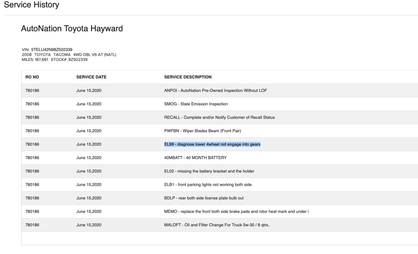Click the 2008 TOYOTA TACOMA vehicle line

(69, 55)
